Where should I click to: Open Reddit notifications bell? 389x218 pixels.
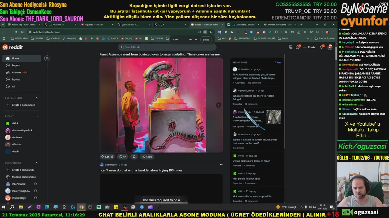(x=322, y=47)
